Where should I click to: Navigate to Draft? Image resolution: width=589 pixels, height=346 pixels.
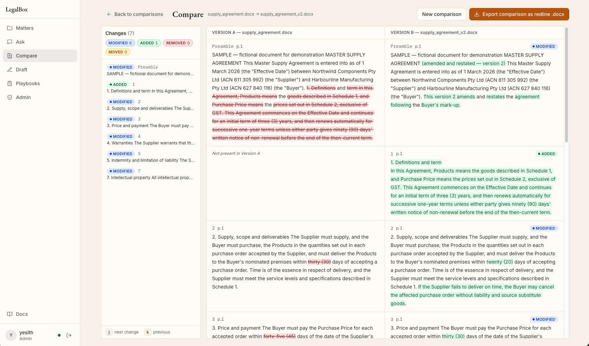(40, 70)
